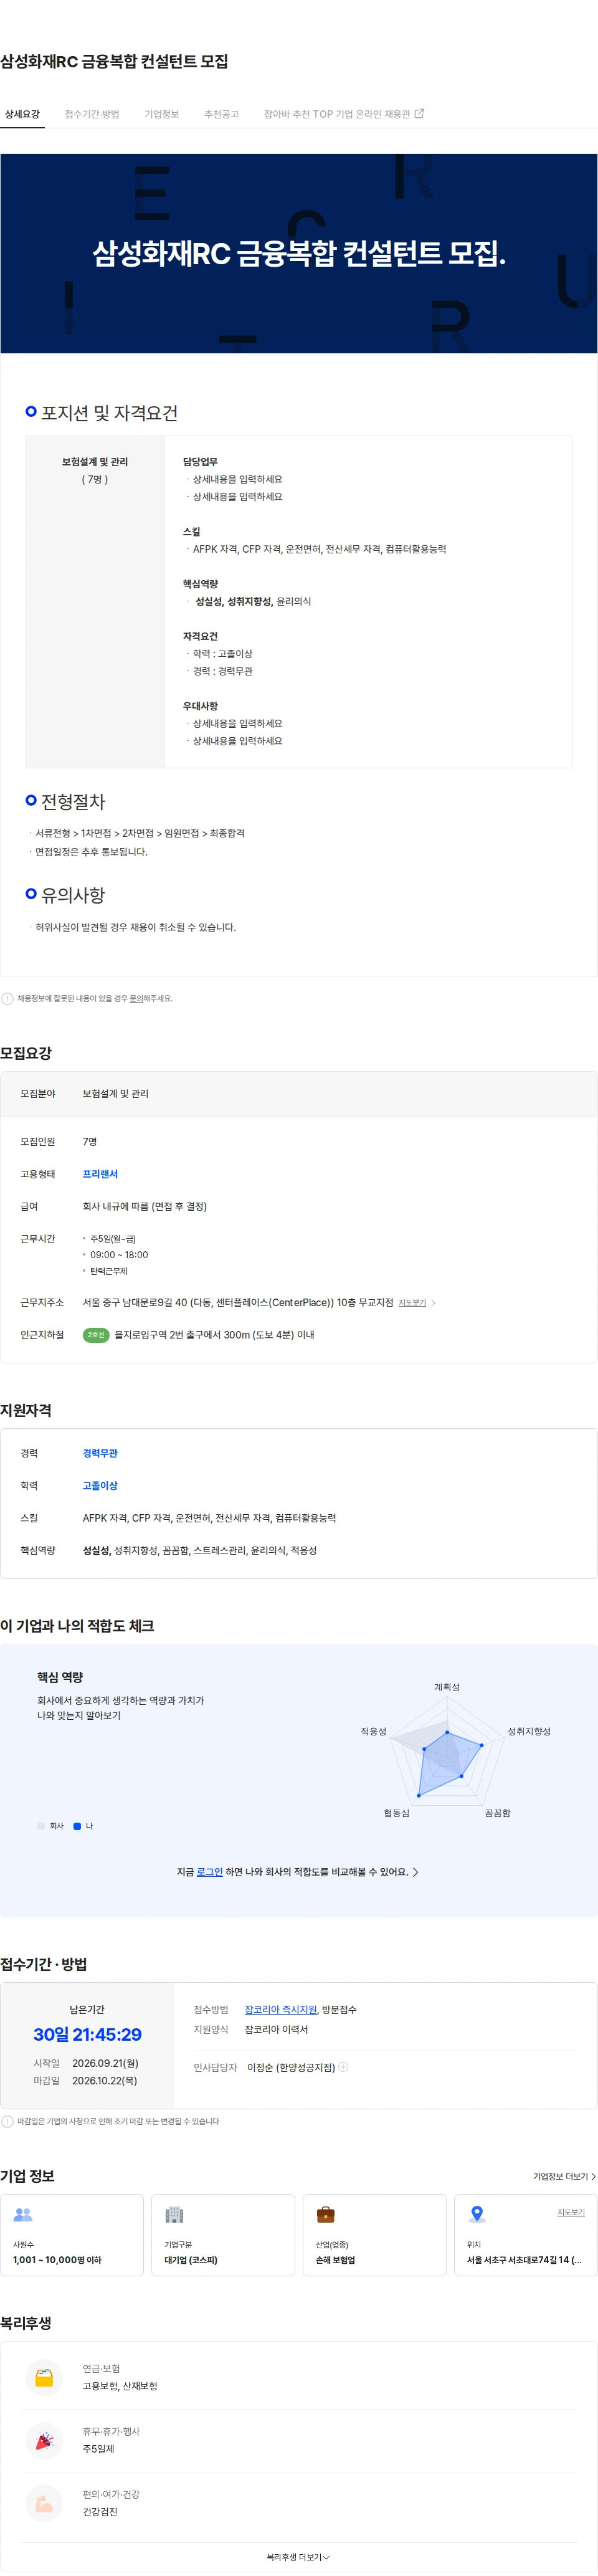
Task: Click the 고졸이상 education link
Action: click(x=100, y=1485)
